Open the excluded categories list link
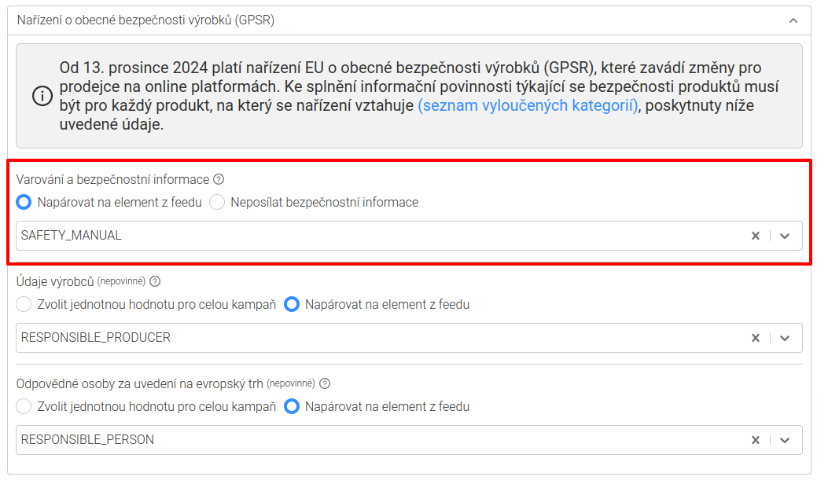 coord(528,106)
